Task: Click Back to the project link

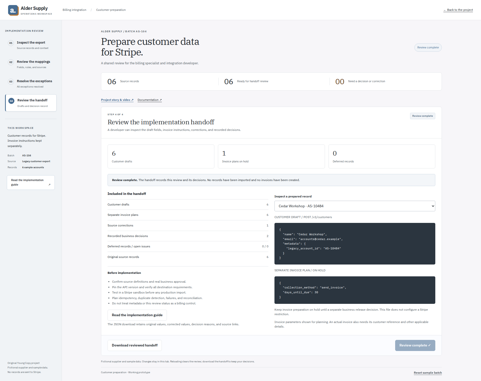Action: pyautogui.click(x=458, y=10)
